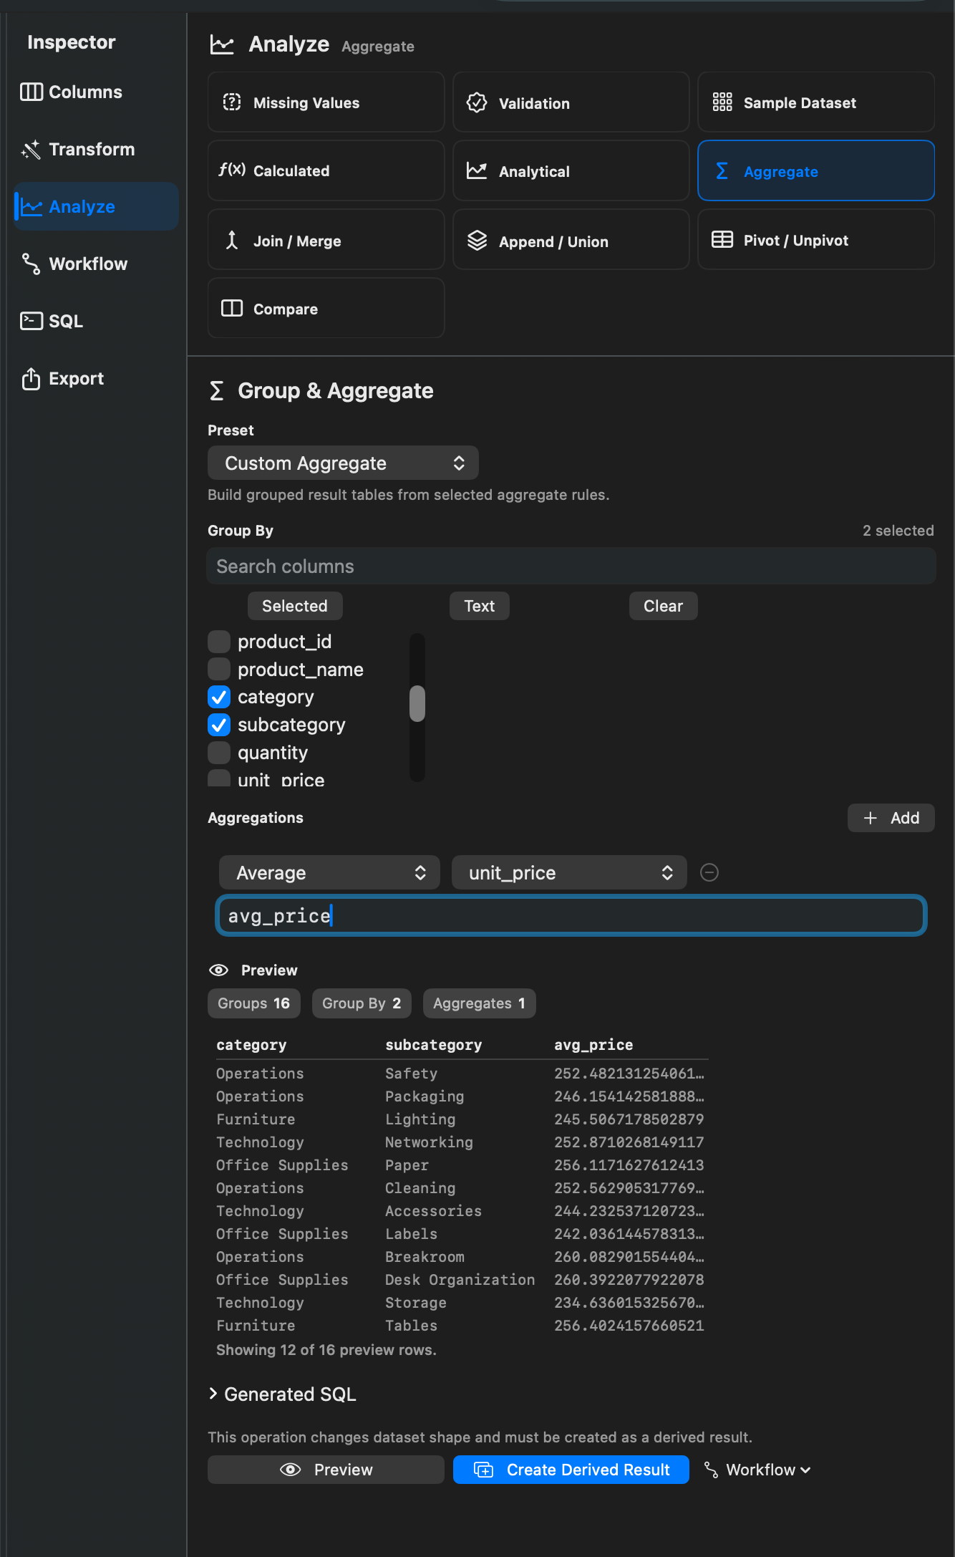
Task: Switch to the Validation tool
Action: [x=571, y=102]
